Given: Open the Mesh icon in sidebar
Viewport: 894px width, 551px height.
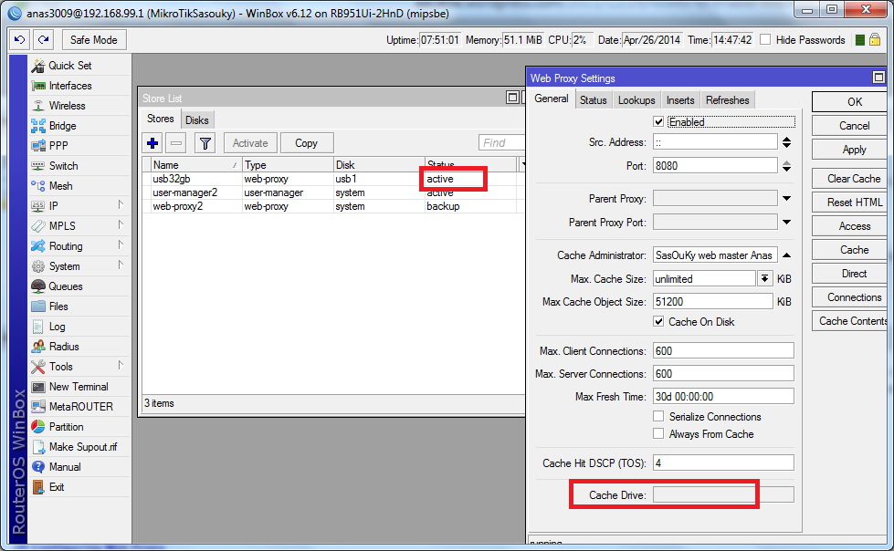Looking at the screenshot, I should point(38,186).
